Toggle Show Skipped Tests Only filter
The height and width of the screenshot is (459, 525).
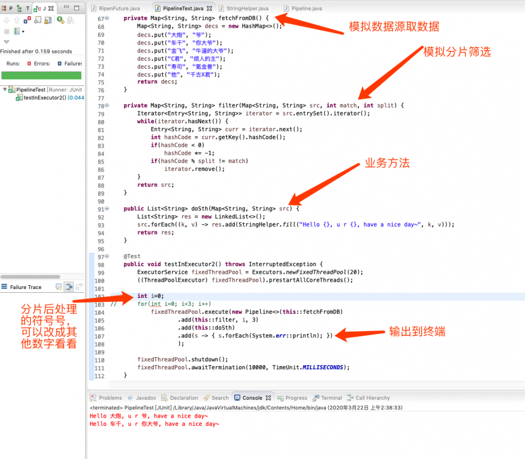point(37,20)
